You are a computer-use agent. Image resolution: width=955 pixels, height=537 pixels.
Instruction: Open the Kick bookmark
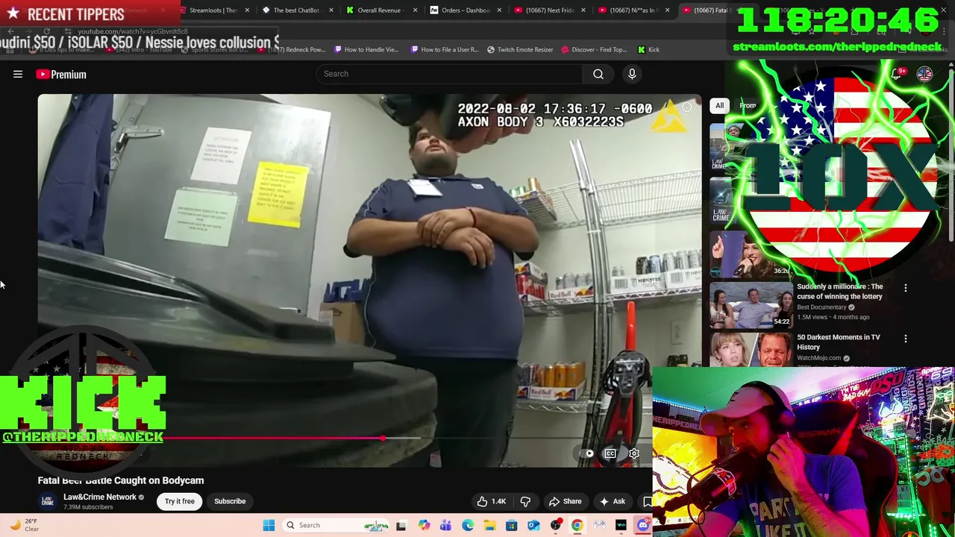click(648, 49)
